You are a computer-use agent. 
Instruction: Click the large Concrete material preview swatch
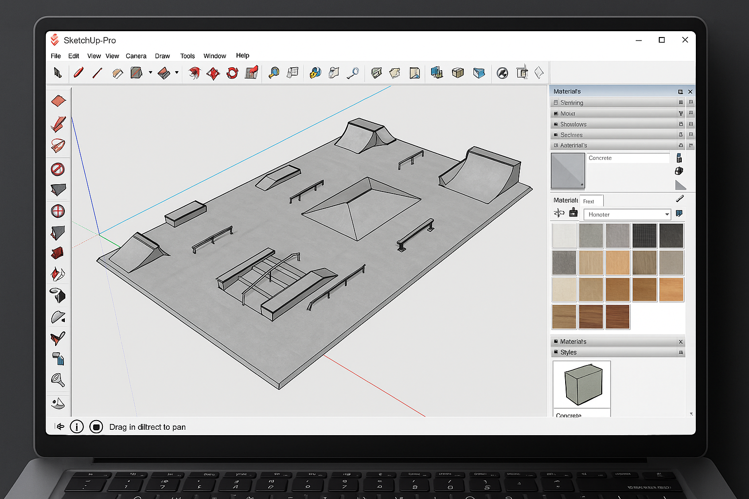[568, 171]
